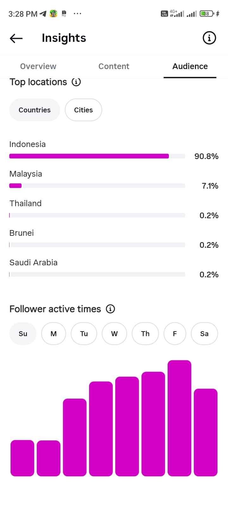Image resolution: width=228 pixels, height=507 pixels.
Task: Choose the Sa day chip
Action: coord(204,334)
